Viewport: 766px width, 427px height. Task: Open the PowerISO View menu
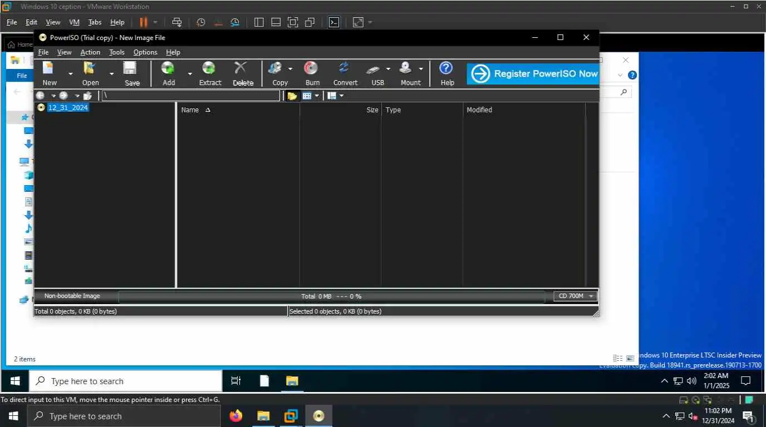pos(65,52)
